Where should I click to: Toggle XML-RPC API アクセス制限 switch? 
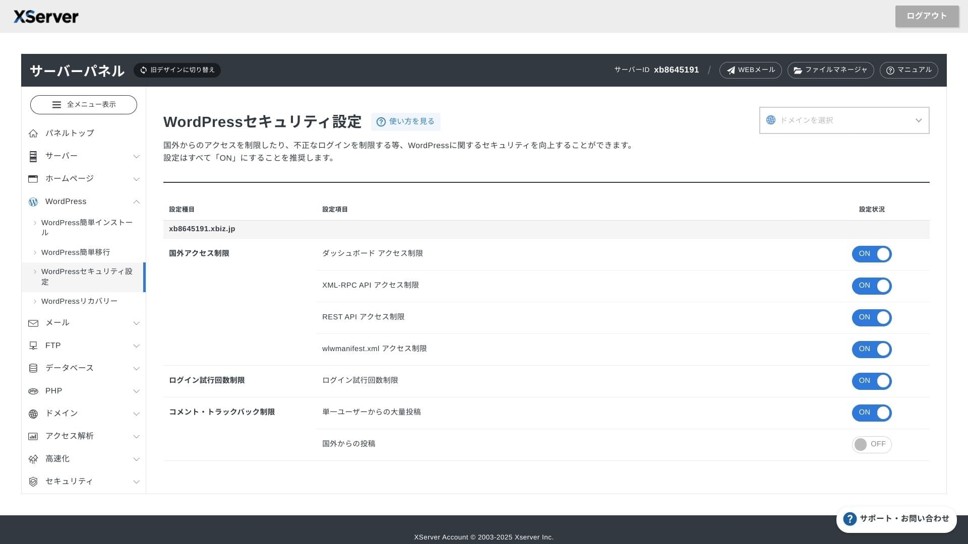coord(872,286)
